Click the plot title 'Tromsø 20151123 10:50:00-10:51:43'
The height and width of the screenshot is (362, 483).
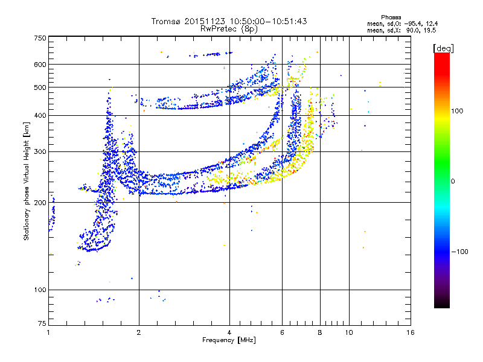[x=229, y=21]
